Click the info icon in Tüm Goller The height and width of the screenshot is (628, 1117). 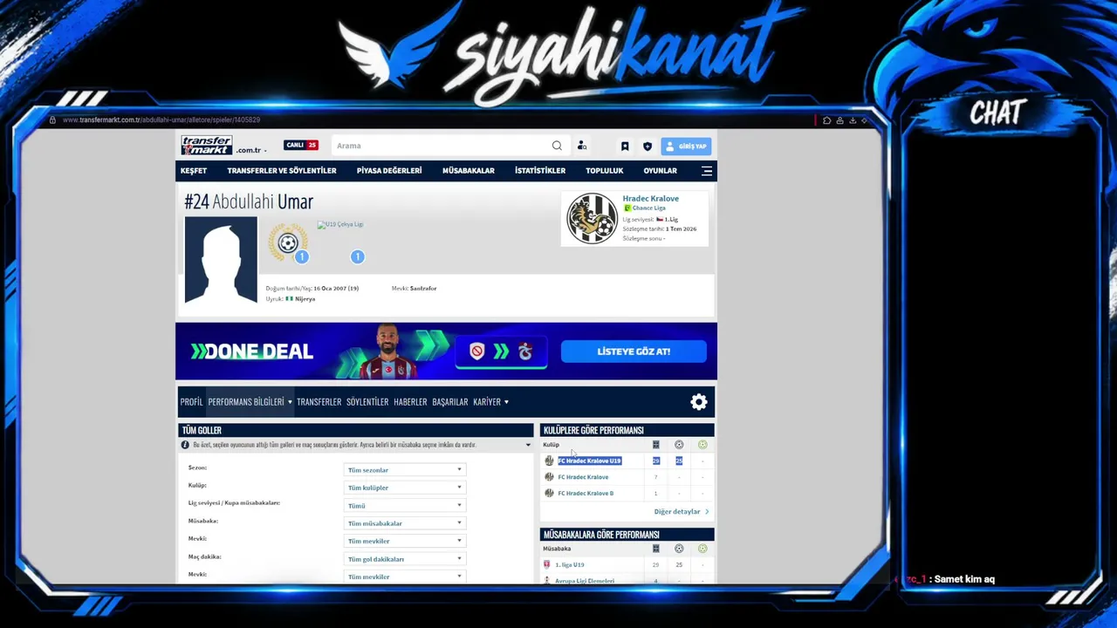185,445
